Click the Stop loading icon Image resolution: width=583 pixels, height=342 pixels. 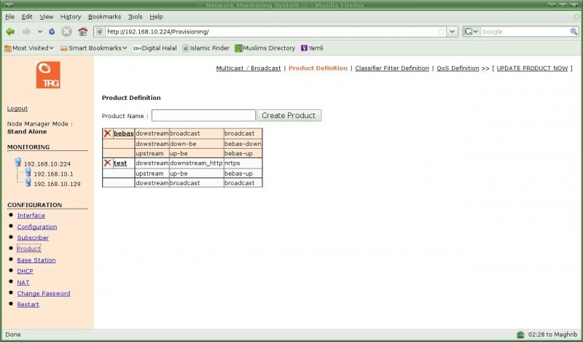(66, 31)
